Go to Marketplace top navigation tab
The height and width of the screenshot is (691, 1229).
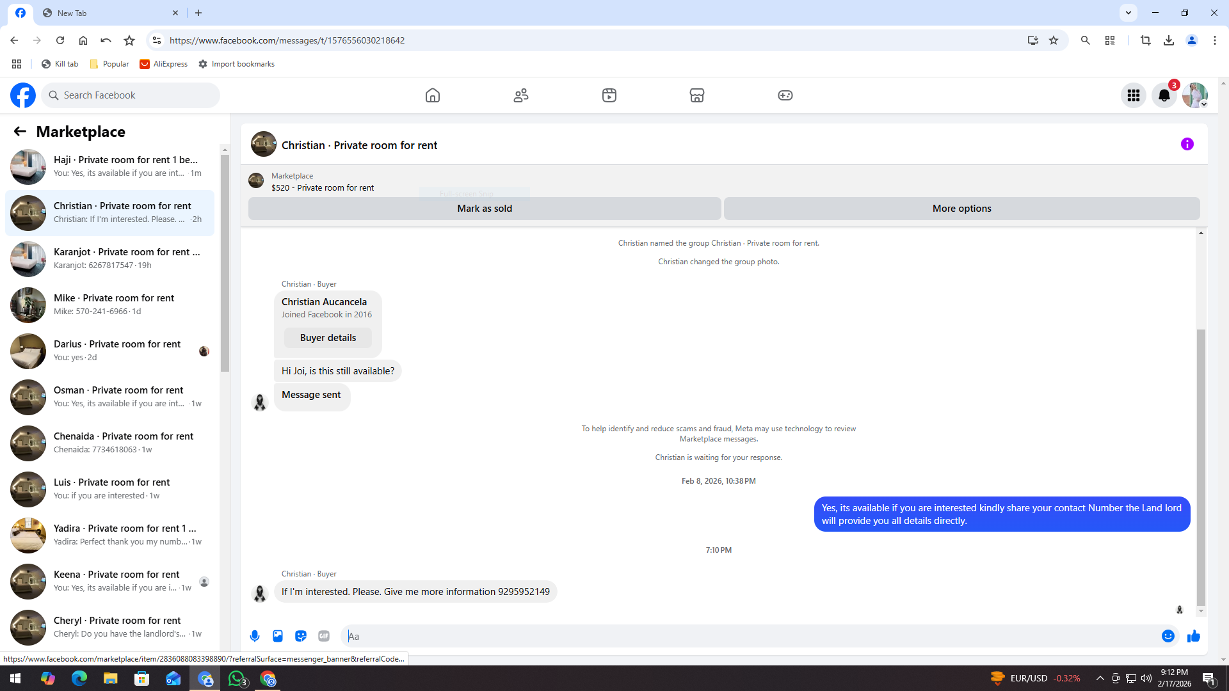696,95
